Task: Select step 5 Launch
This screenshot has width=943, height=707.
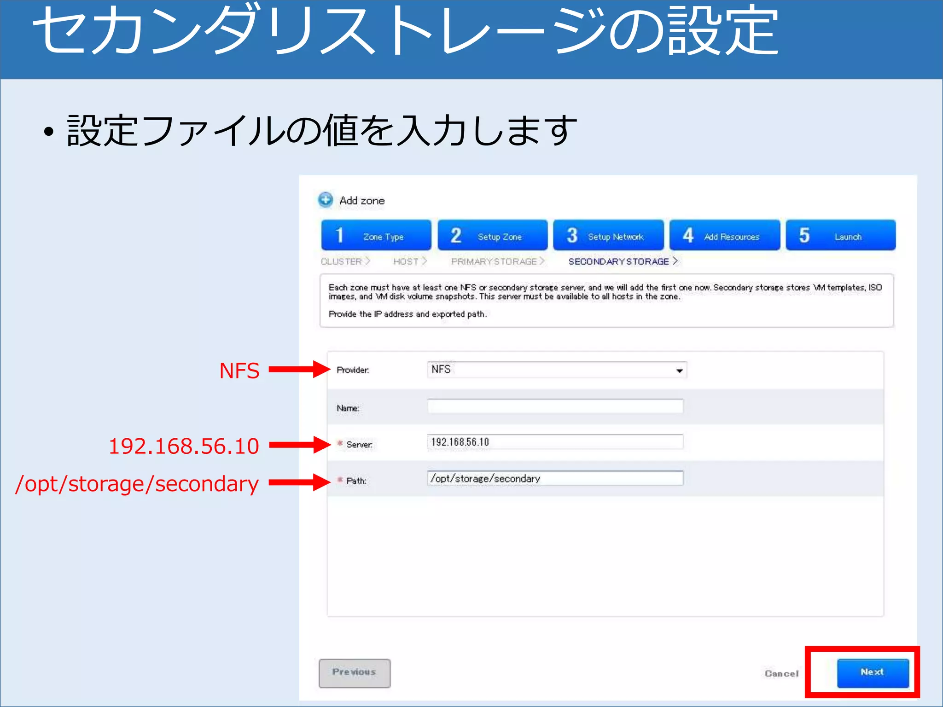Action: tap(841, 235)
